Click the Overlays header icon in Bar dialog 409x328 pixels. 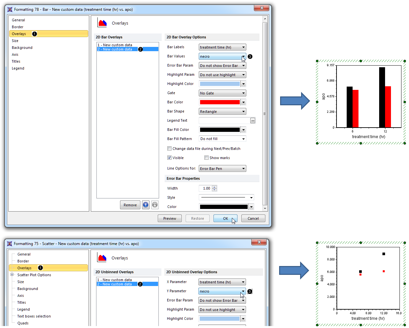coord(102,23)
